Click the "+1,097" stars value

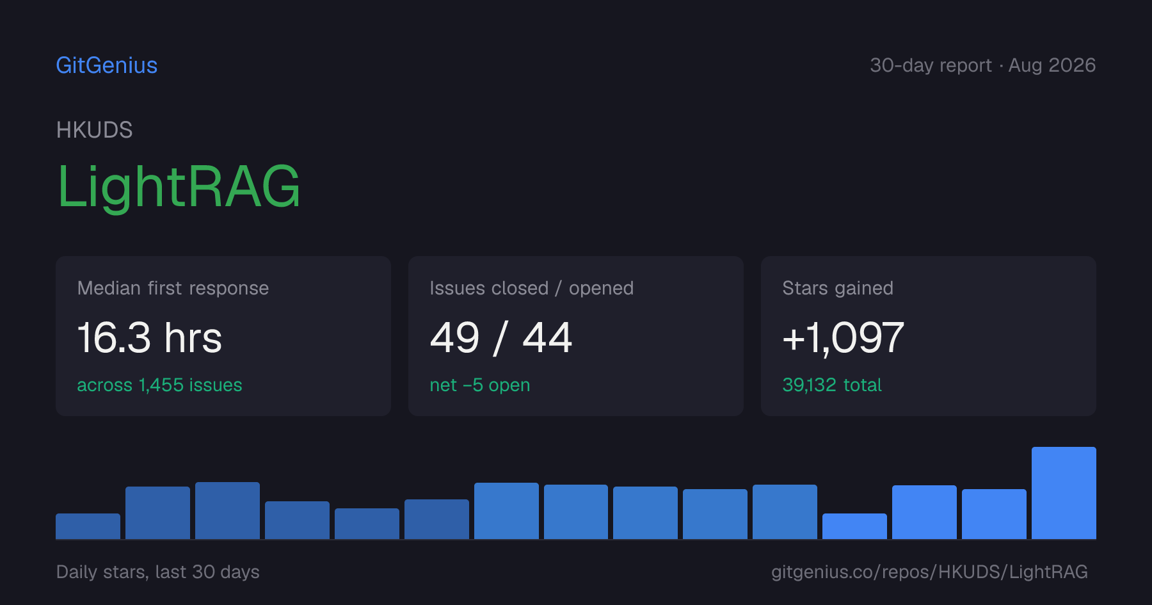(x=843, y=337)
